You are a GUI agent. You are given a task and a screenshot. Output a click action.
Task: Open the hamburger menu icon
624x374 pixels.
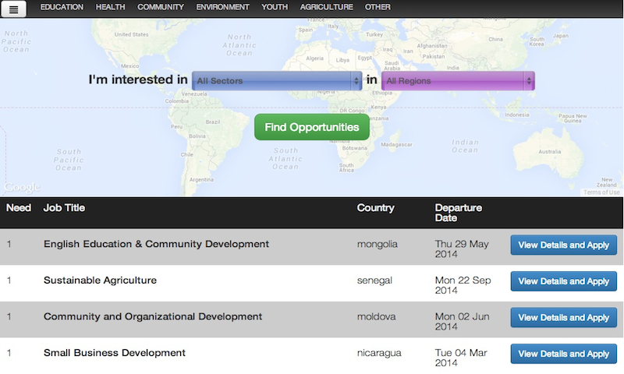pos(14,9)
